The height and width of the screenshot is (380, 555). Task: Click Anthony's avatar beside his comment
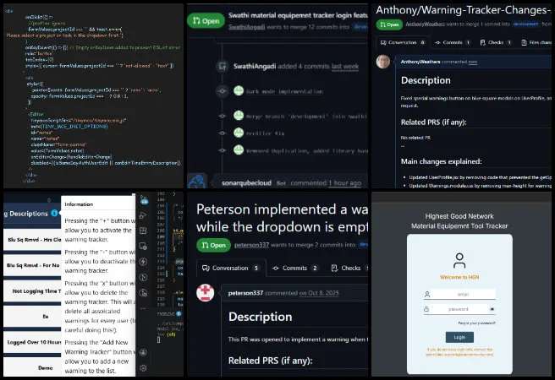tap(383, 62)
